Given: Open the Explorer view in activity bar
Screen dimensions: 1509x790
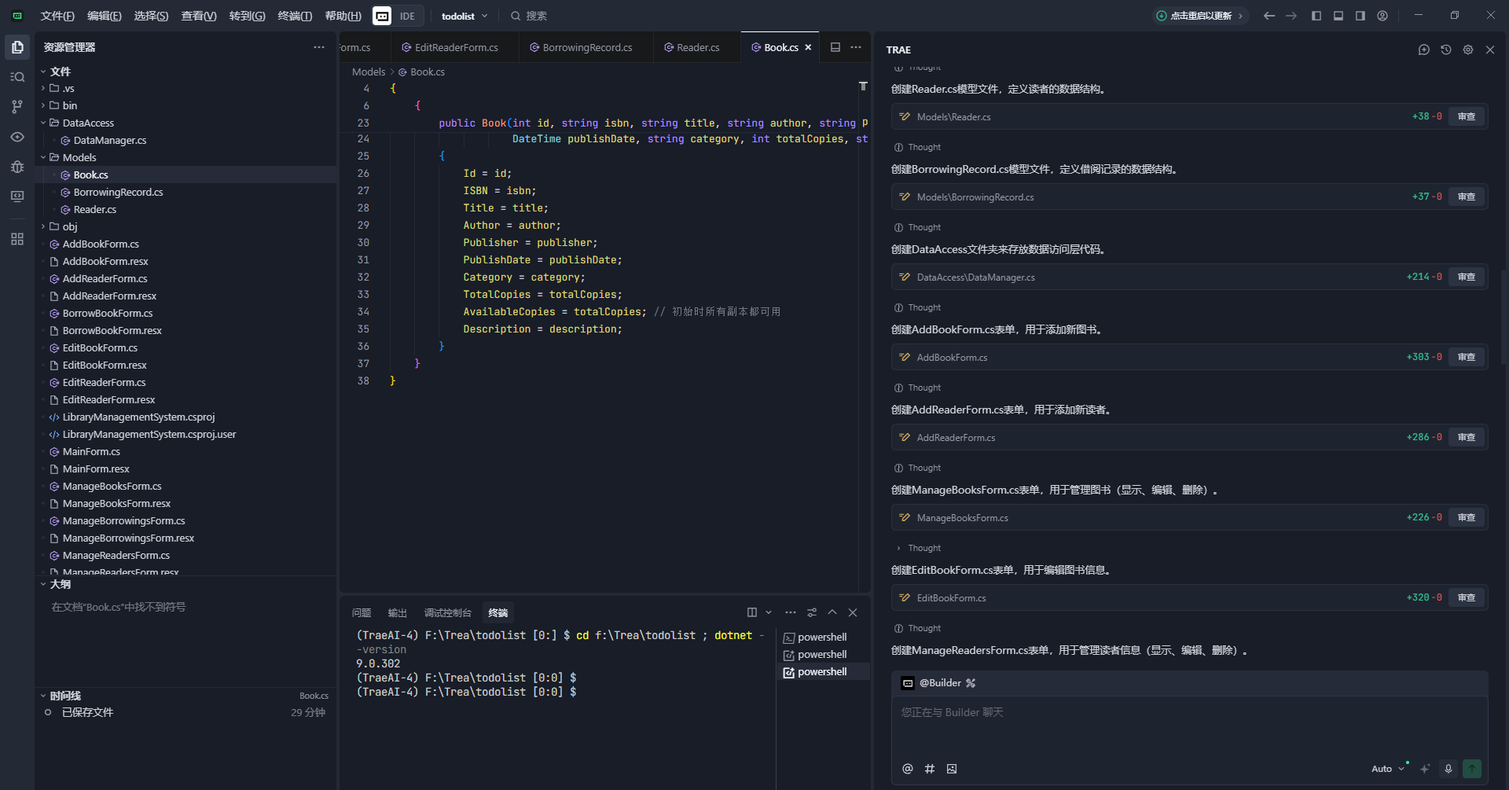Looking at the screenshot, I should tap(17, 47).
